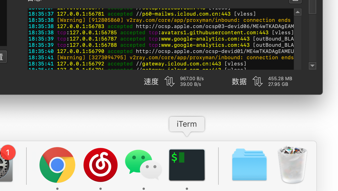Open iTerm from the Dock
This screenshot has height=191, width=338.
[x=187, y=165]
